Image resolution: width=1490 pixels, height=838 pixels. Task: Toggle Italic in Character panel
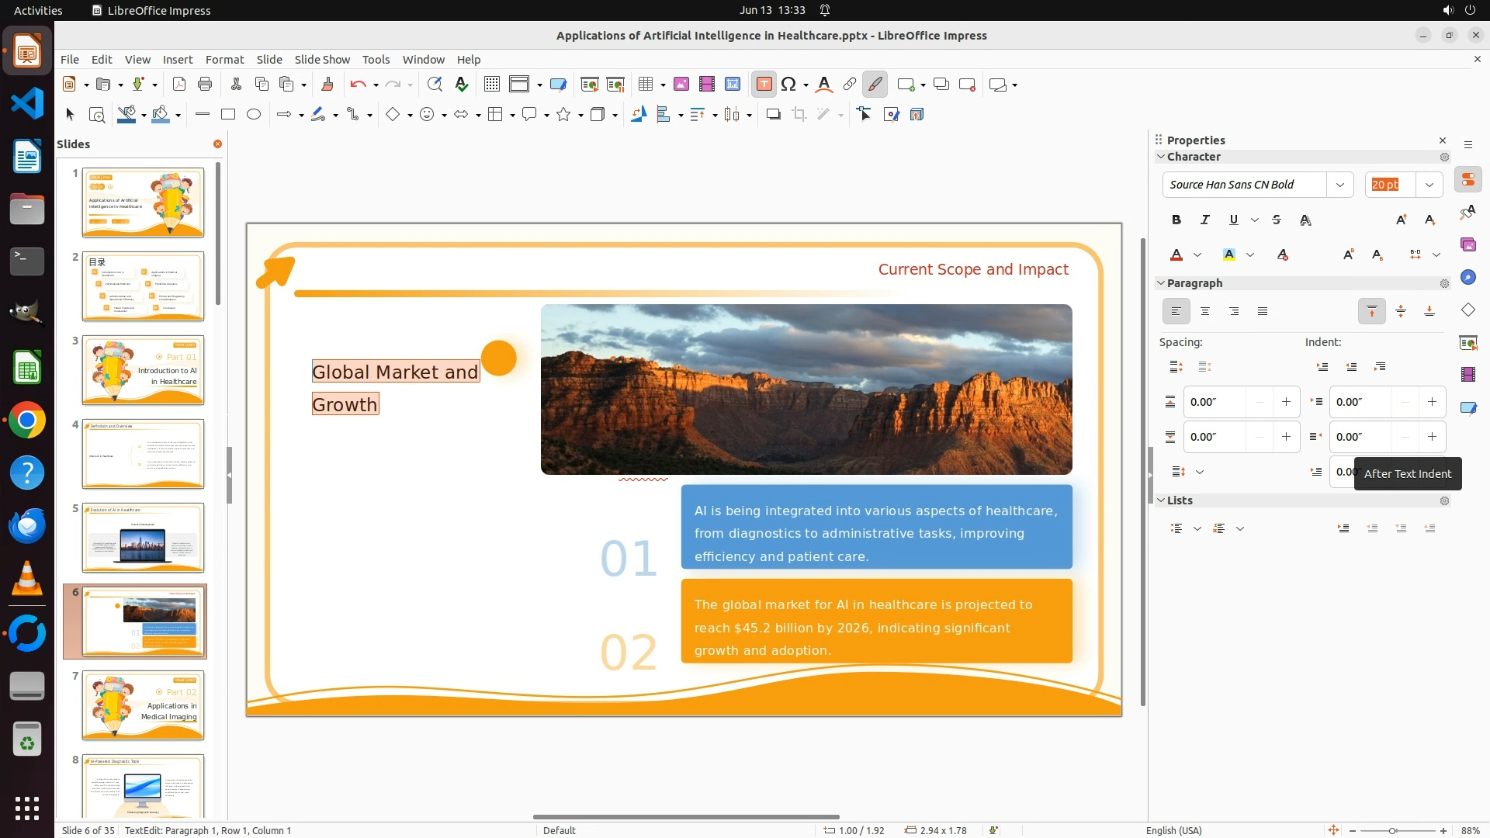(1204, 220)
